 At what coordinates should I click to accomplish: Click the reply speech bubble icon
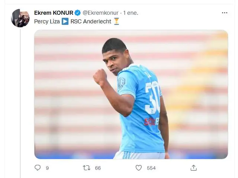click(38, 168)
